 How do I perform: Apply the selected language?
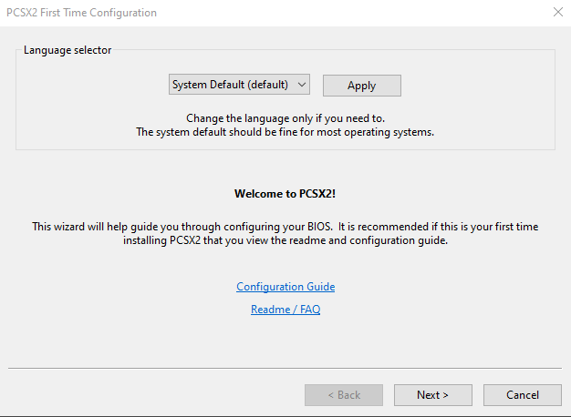(361, 86)
